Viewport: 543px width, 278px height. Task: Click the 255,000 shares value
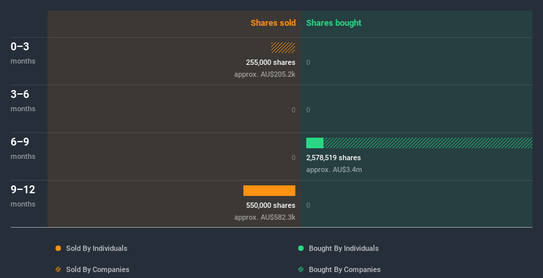pyautogui.click(x=271, y=62)
